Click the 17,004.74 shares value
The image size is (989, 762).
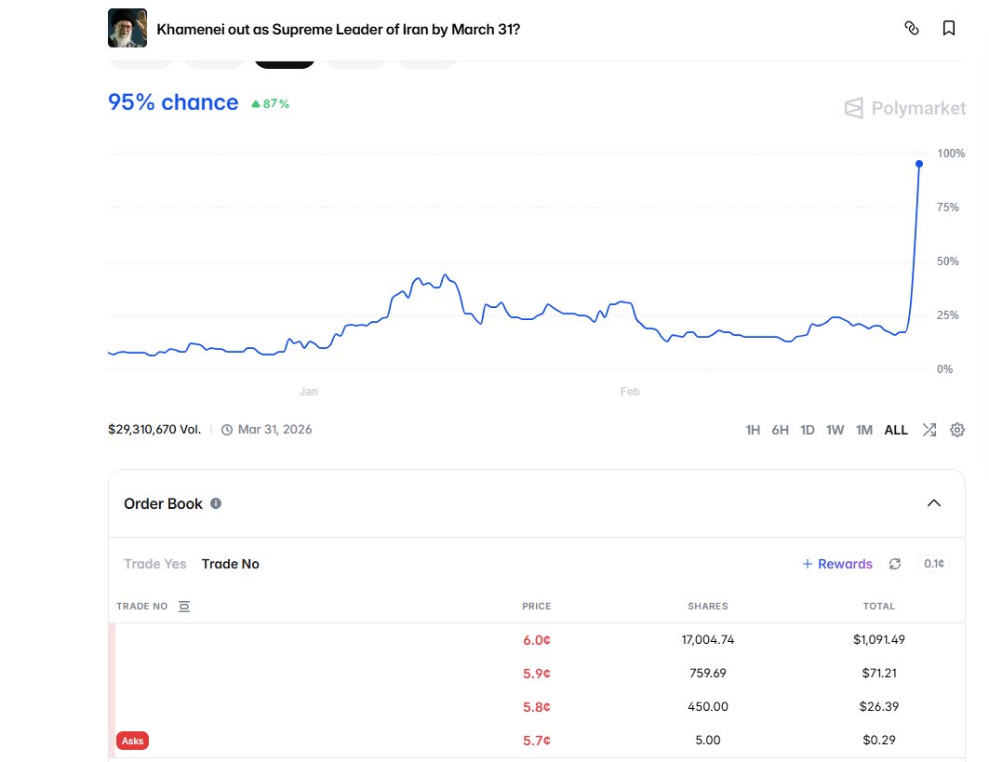[x=708, y=639]
